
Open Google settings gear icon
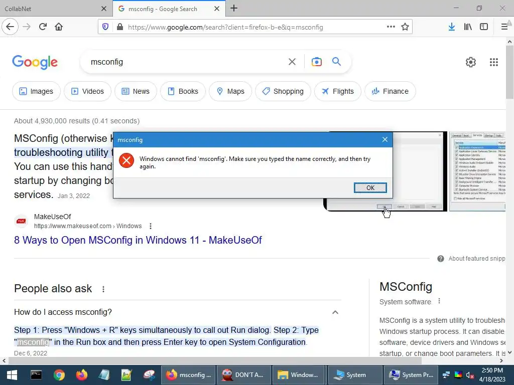point(471,62)
